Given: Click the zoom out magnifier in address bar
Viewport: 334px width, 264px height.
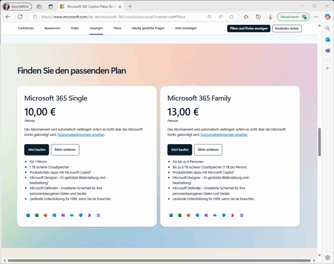Looking at the screenshot, I should [x=209, y=17].
